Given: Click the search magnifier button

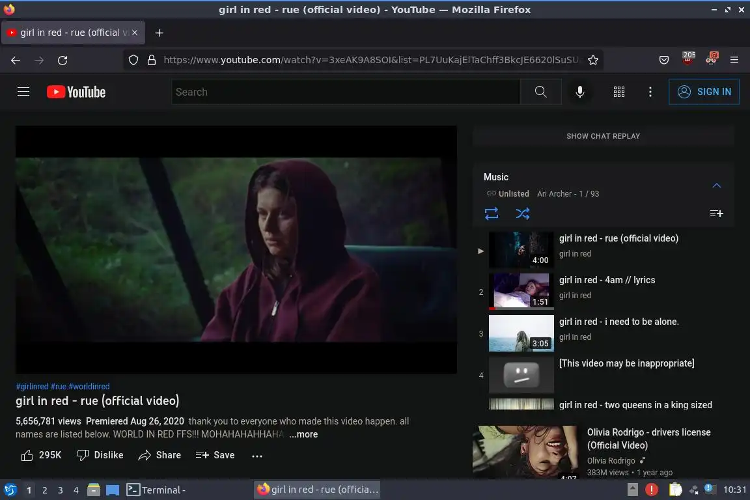Looking at the screenshot, I should pos(540,91).
